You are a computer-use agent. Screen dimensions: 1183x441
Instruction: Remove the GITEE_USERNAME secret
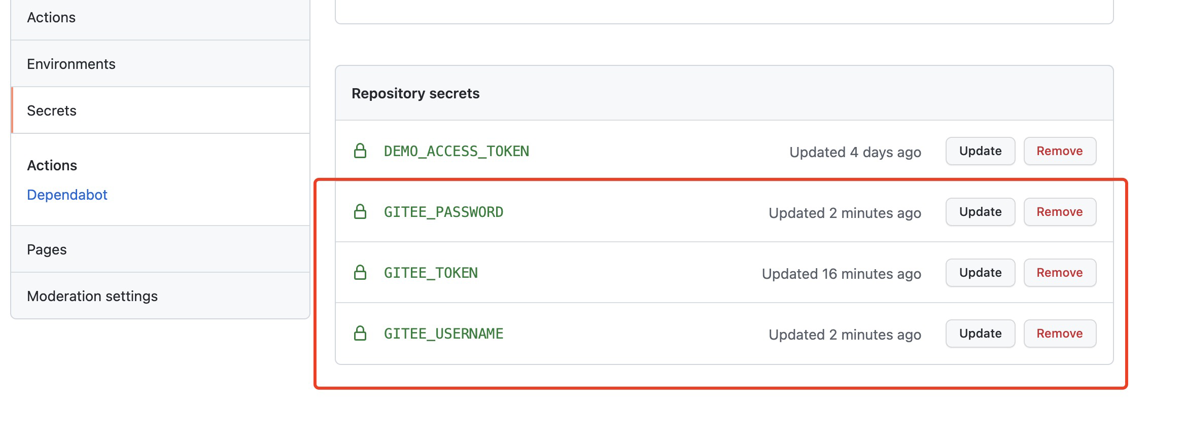click(x=1060, y=334)
